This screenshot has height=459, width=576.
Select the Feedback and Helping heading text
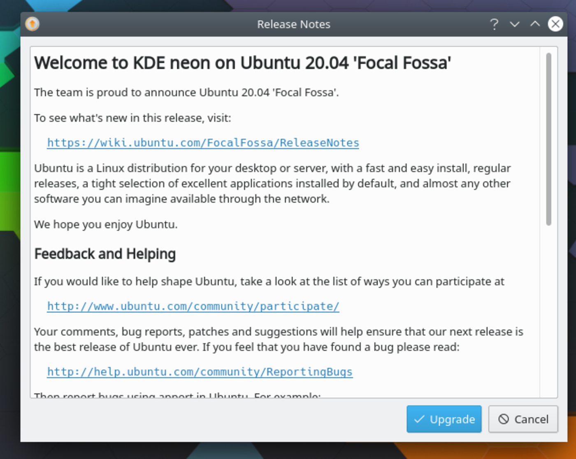click(105, 254)
